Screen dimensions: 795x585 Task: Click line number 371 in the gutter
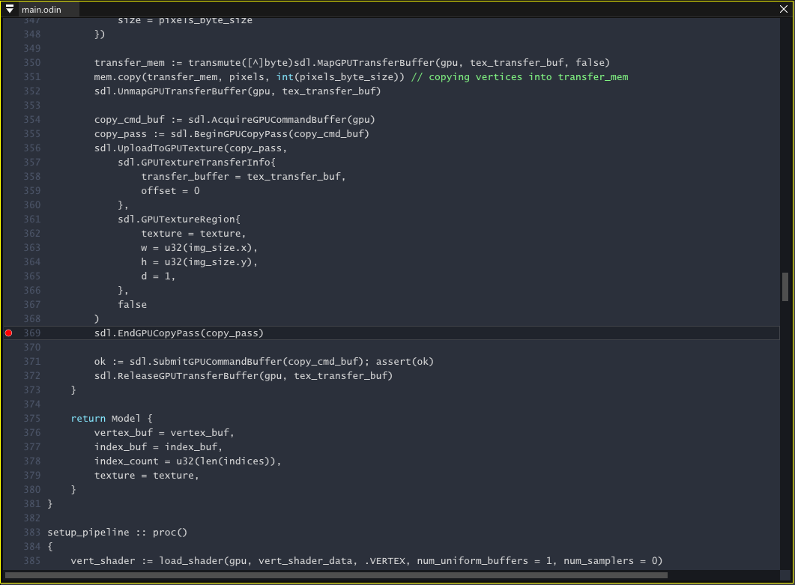coord(32,362)
